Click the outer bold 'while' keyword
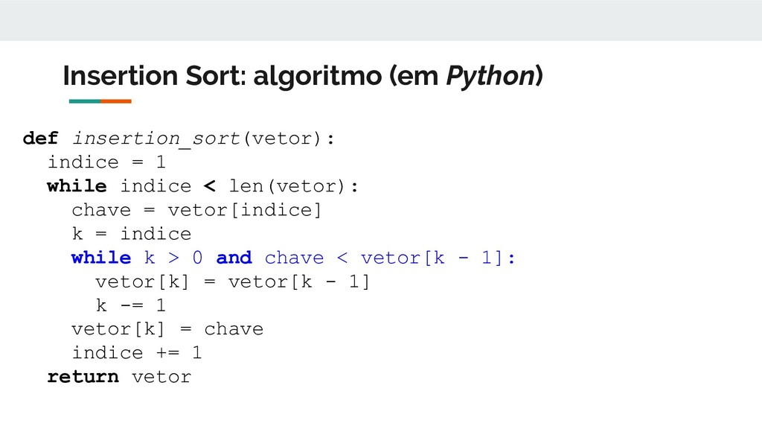762x429 pixels. [77, 185]
